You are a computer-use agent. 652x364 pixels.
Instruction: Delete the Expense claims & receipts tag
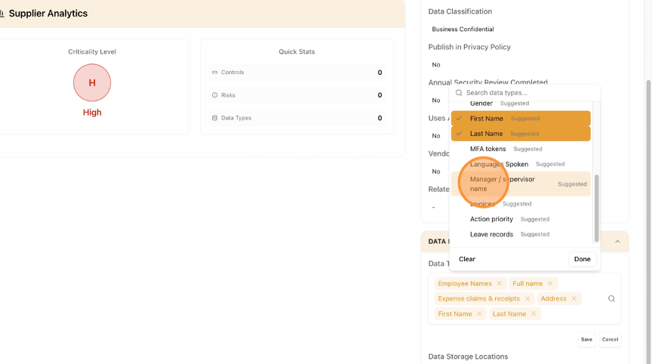pyautogui.click(x=527, y=298)
